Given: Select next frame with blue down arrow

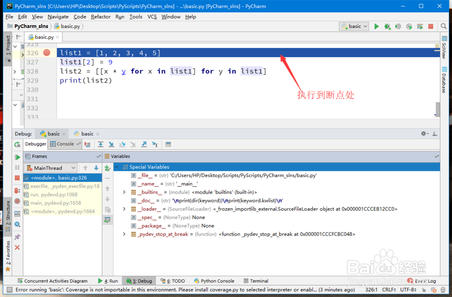Looking at the screenshot, I should (96, 168).
